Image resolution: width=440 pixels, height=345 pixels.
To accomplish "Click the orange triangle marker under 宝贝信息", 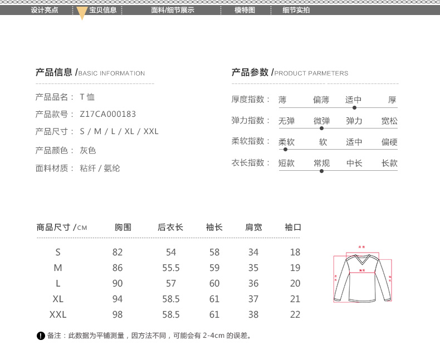I will tap(82, 14).
